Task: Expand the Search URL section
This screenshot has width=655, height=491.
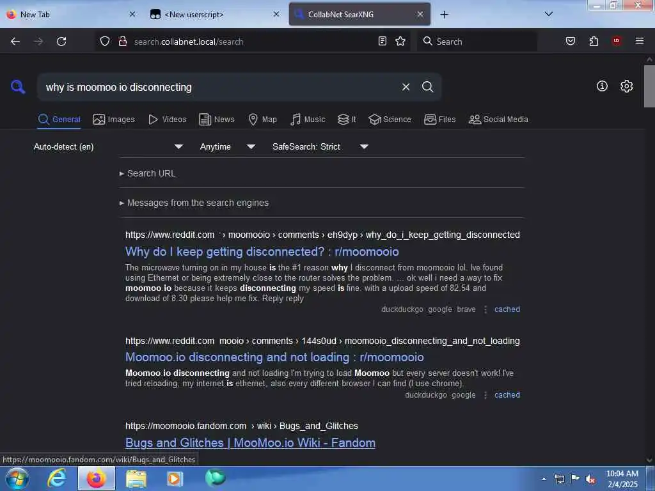Action: point(148,173)
